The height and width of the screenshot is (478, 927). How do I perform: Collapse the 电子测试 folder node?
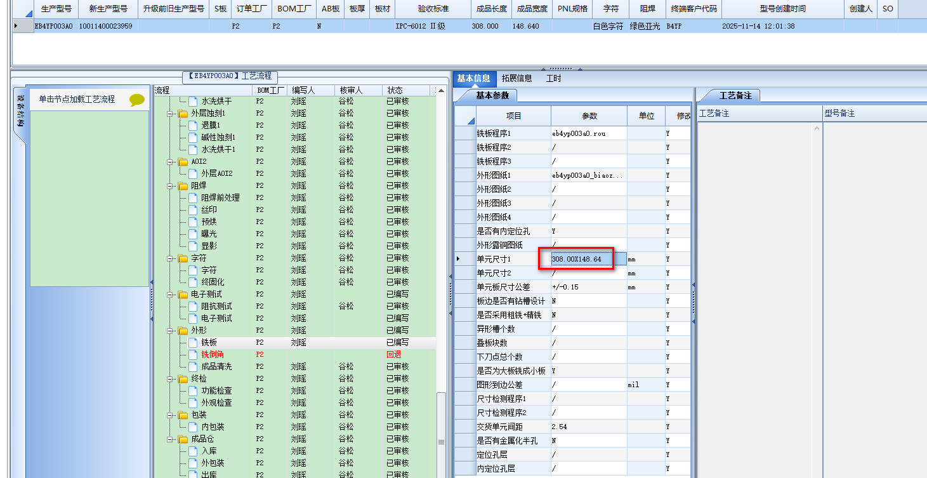tap(170, 295)
